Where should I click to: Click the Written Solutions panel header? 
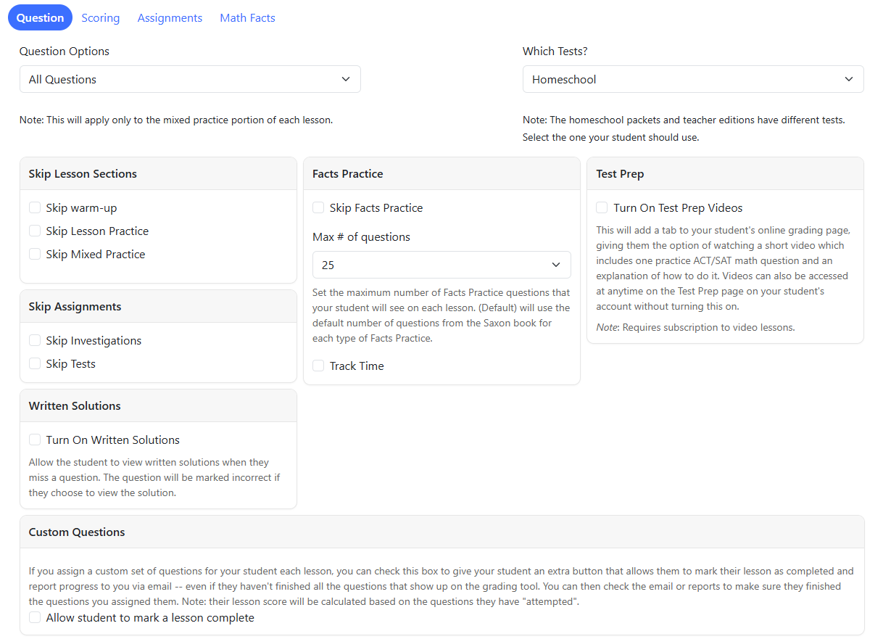point(158,406)
